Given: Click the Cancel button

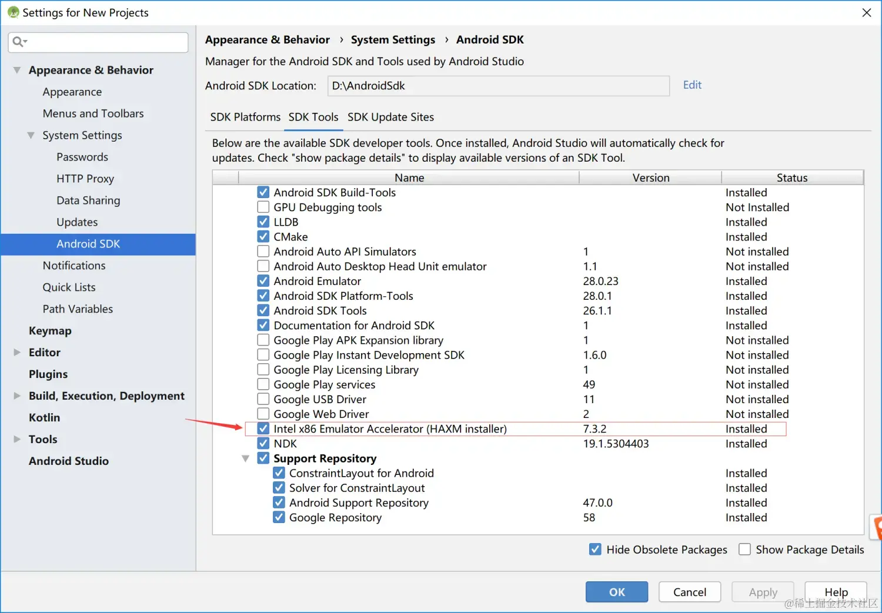Looking at the screenshot, I should tap(690, 592).
